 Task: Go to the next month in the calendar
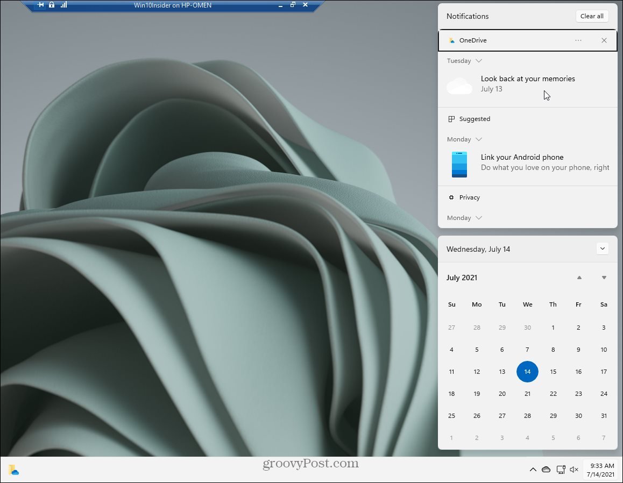604,278
